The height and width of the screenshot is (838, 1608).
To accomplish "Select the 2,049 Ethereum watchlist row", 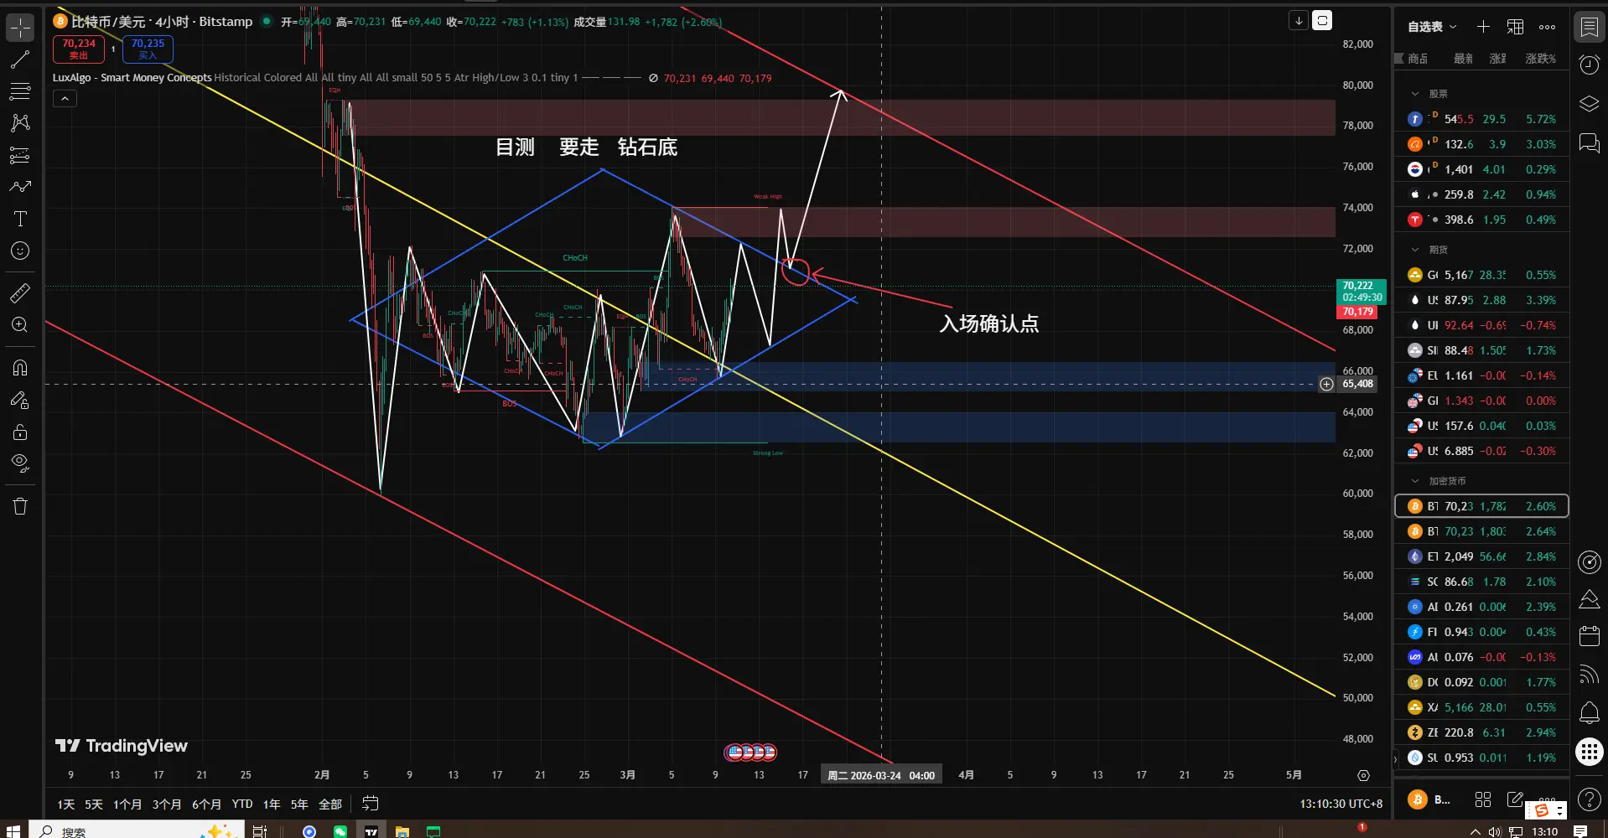I will [x=1481, y=556].
